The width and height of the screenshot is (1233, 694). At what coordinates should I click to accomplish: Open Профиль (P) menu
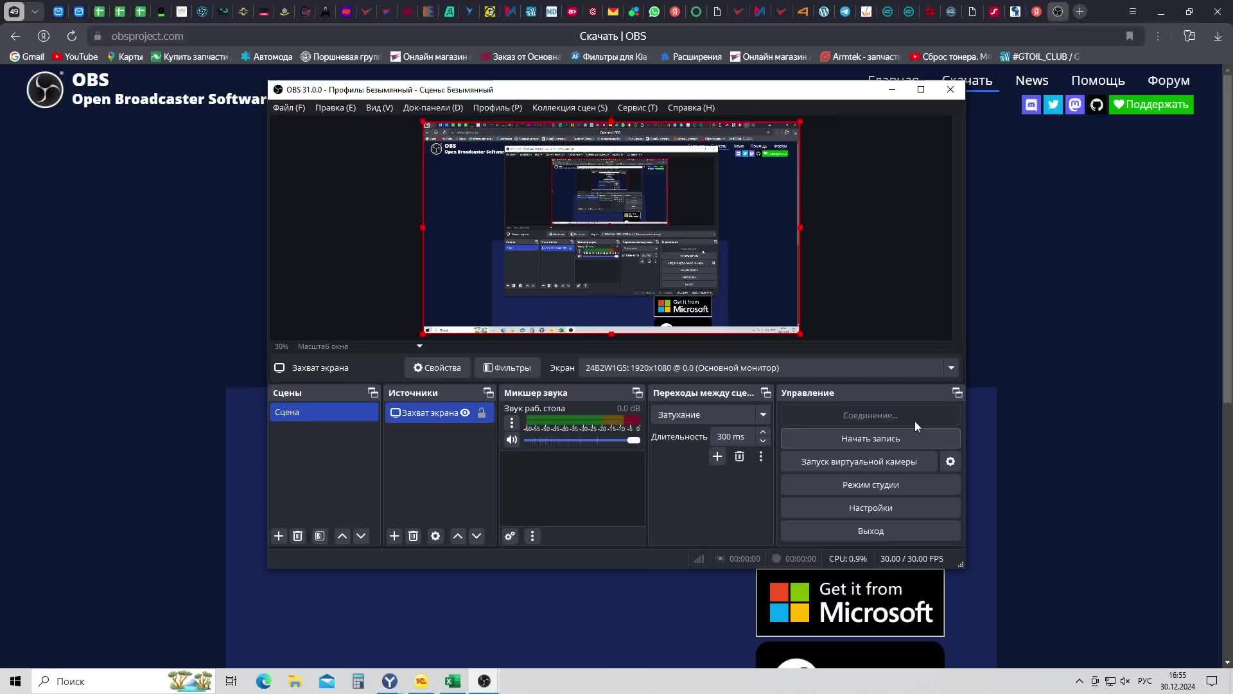tap(498, 107)
